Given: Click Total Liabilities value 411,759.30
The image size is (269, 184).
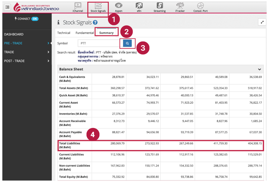Looking at the screenshot, I should [x=220, y=143].
